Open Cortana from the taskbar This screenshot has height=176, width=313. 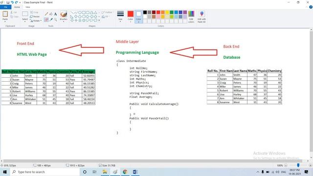coord(85,172)
